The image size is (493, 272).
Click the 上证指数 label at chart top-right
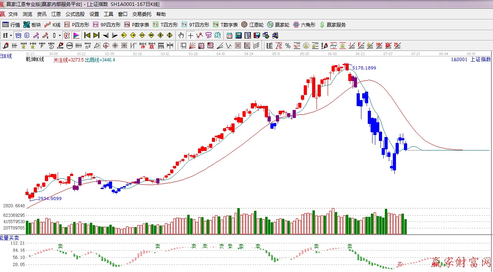pyautogui.click(x=480, y=59)
